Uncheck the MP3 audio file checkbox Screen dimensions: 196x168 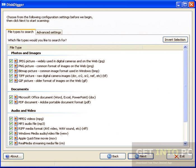(x=11, y=124)
